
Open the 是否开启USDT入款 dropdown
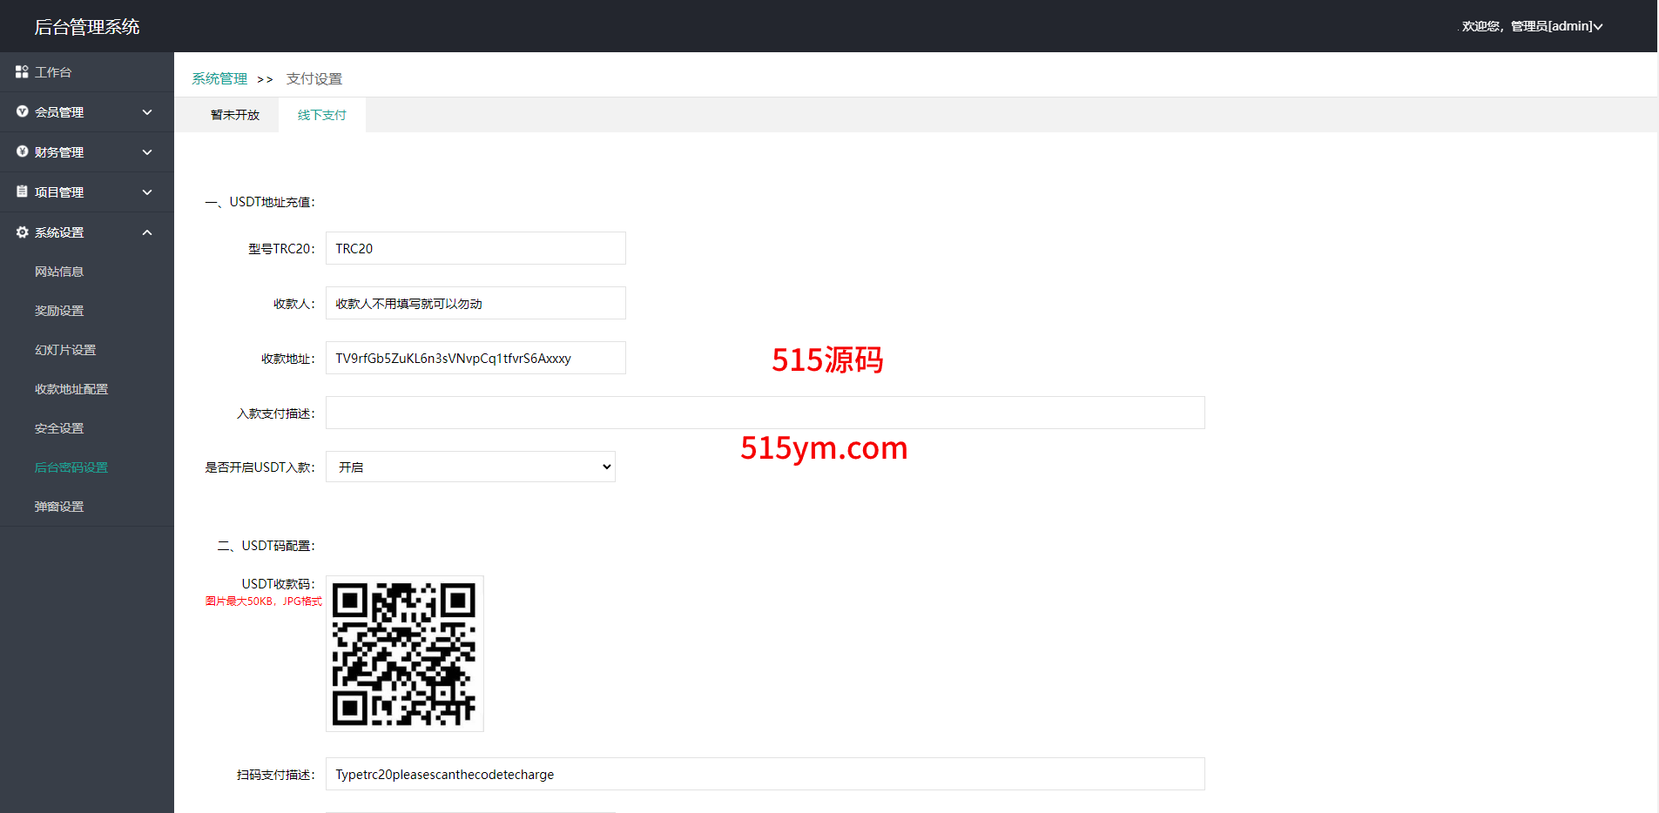[x=470, y=467]
